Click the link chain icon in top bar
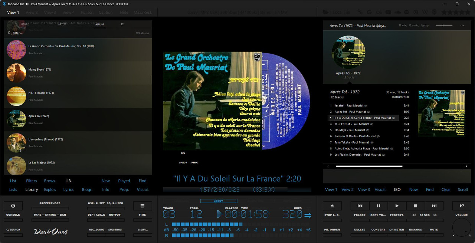Image resolution: width=475 pixels, height=243 pixels. [x=360, y=12]
